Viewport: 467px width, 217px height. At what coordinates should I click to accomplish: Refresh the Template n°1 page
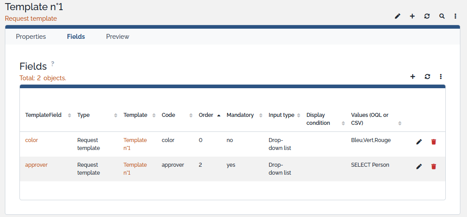point(427,16)
